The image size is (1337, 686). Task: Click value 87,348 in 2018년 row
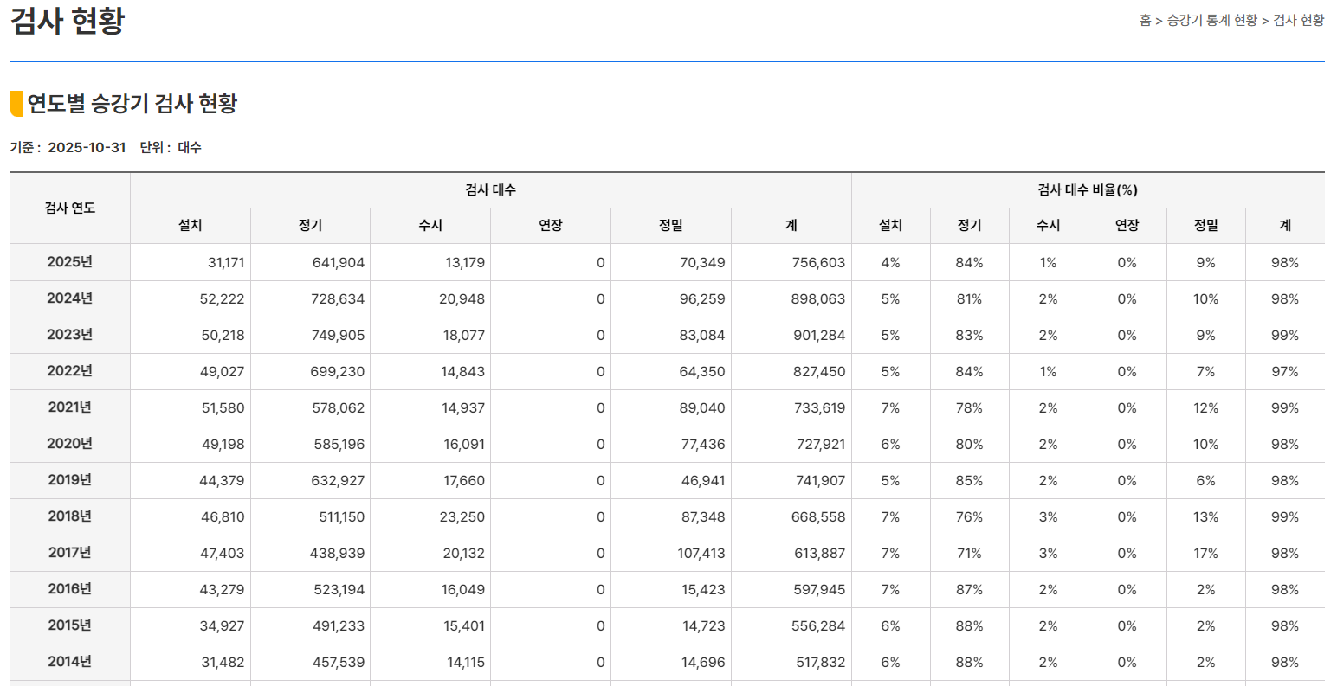(x=702, y=517)
